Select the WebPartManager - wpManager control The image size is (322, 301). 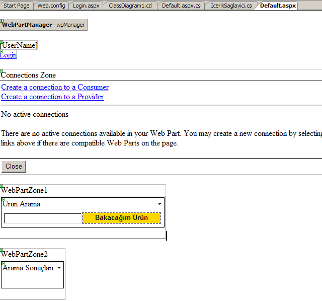[44, 25]
